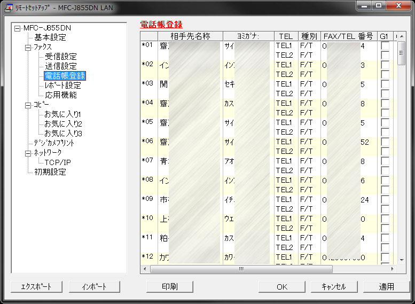Click the エクスポート button
This screenshot has height=304, width=415.
click(36, 287)
